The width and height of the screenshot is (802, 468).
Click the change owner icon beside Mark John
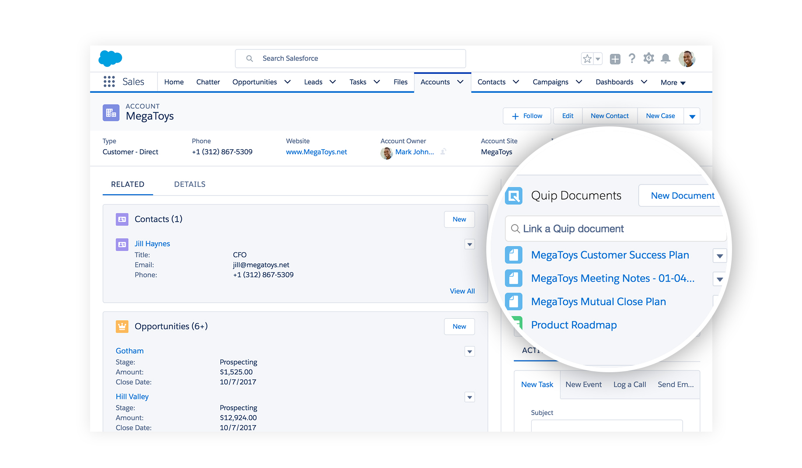coord(443,152)
